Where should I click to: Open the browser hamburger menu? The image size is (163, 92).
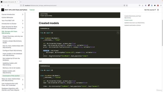[x=161, y=5]
